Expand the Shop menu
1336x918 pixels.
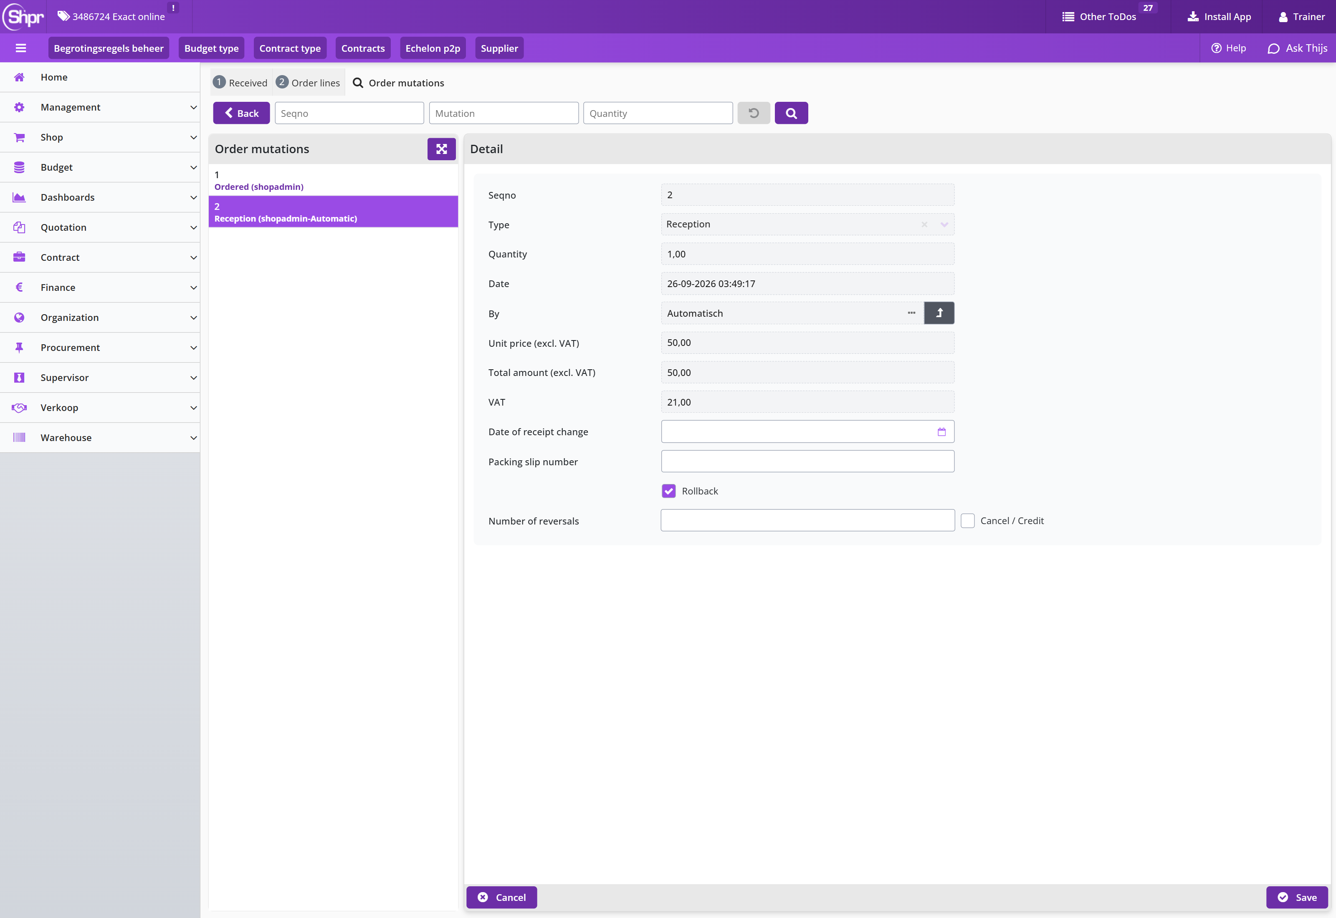pos(100,137)
